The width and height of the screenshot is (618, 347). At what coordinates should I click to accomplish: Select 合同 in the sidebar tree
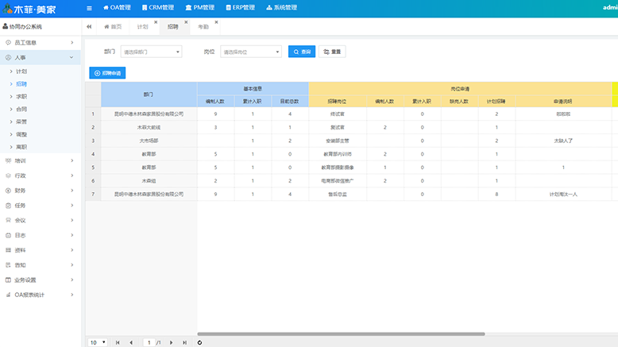[21, 108]
